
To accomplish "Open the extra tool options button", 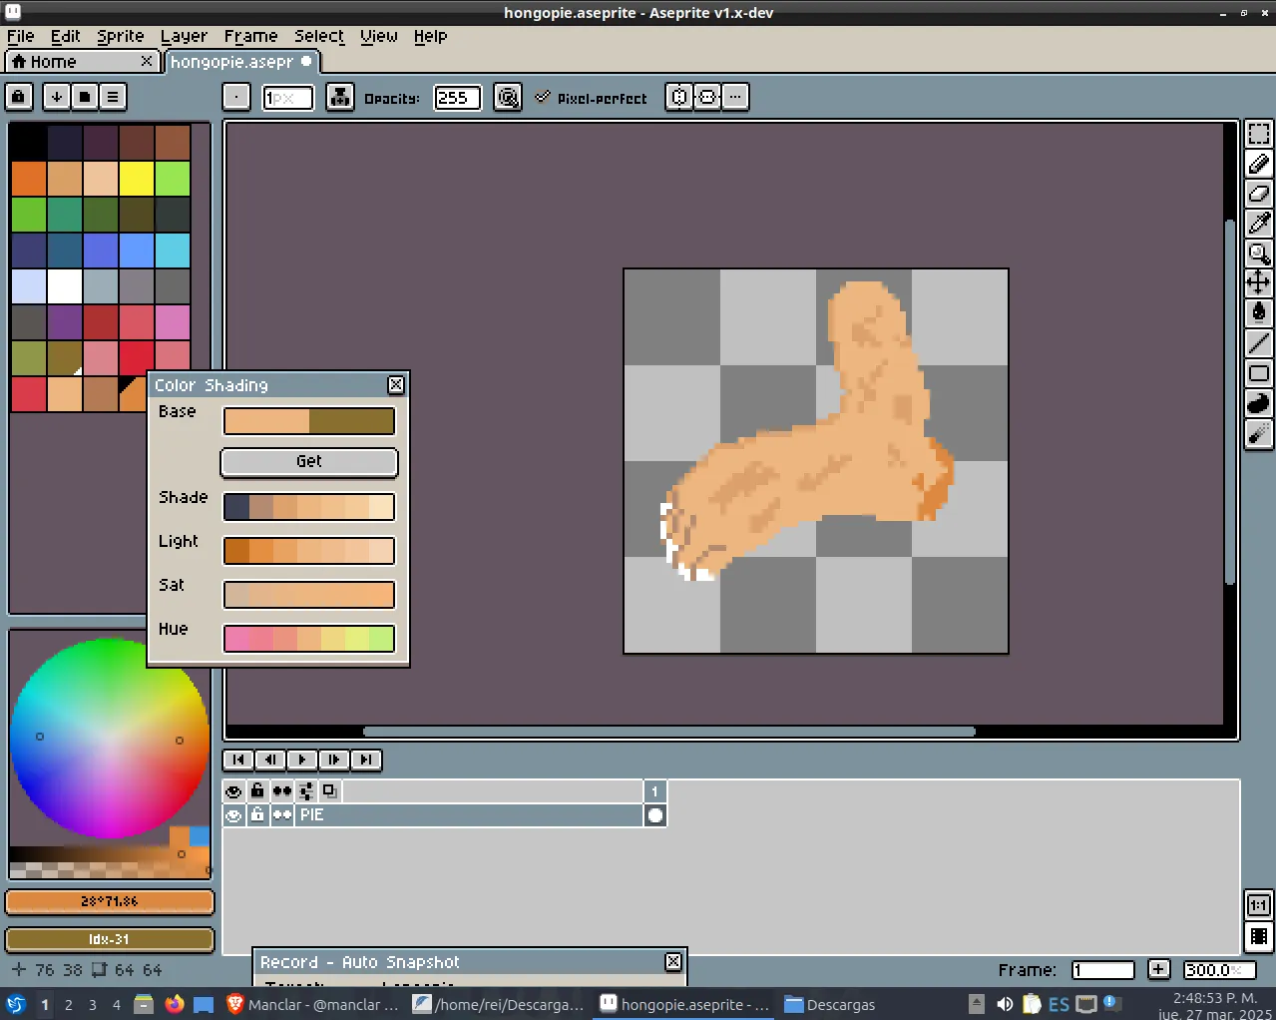I will tap(735, 97).
